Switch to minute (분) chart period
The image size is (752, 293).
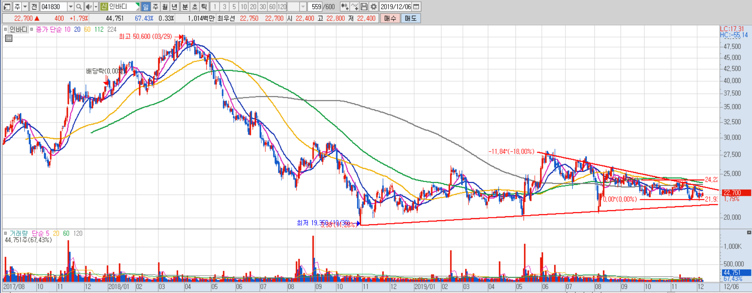click(x=185, y=6)
